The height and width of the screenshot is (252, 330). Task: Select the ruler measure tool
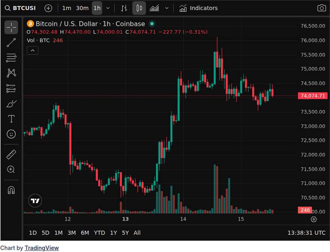point(11,155)
